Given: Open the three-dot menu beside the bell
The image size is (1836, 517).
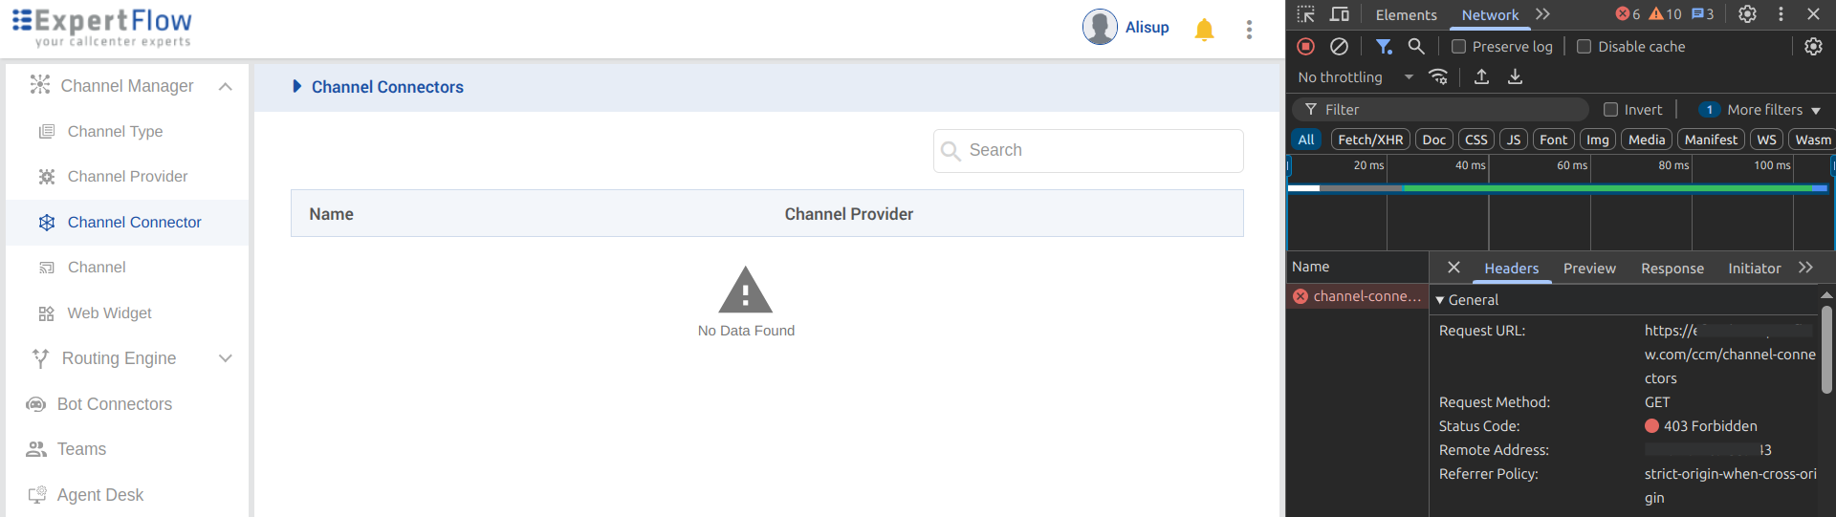Looking at the screenshot, I should 1249,30.
